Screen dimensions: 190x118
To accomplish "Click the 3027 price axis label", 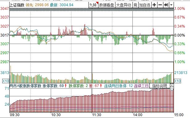I will coord(5,26).
